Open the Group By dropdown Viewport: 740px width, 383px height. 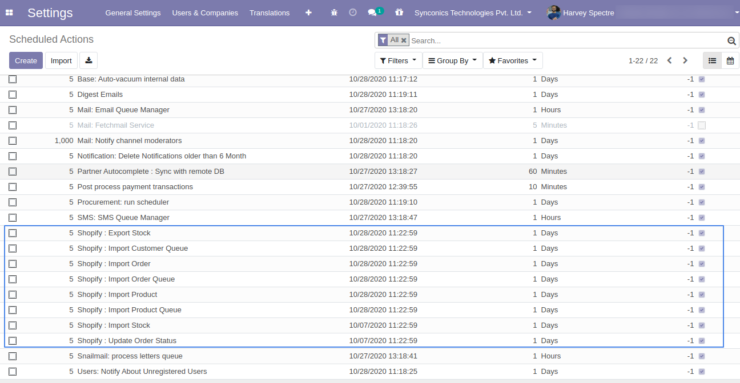click(x=452, y=60)
